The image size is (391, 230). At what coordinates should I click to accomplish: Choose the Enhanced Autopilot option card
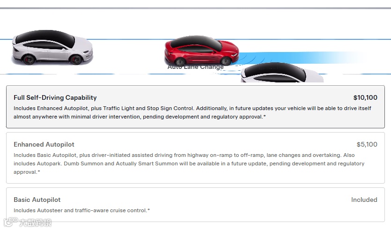(195, 158)
